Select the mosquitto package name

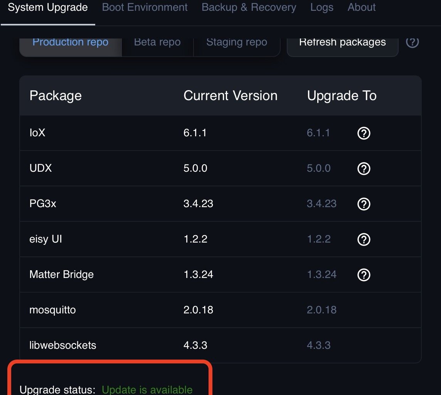tap(52, 310)
